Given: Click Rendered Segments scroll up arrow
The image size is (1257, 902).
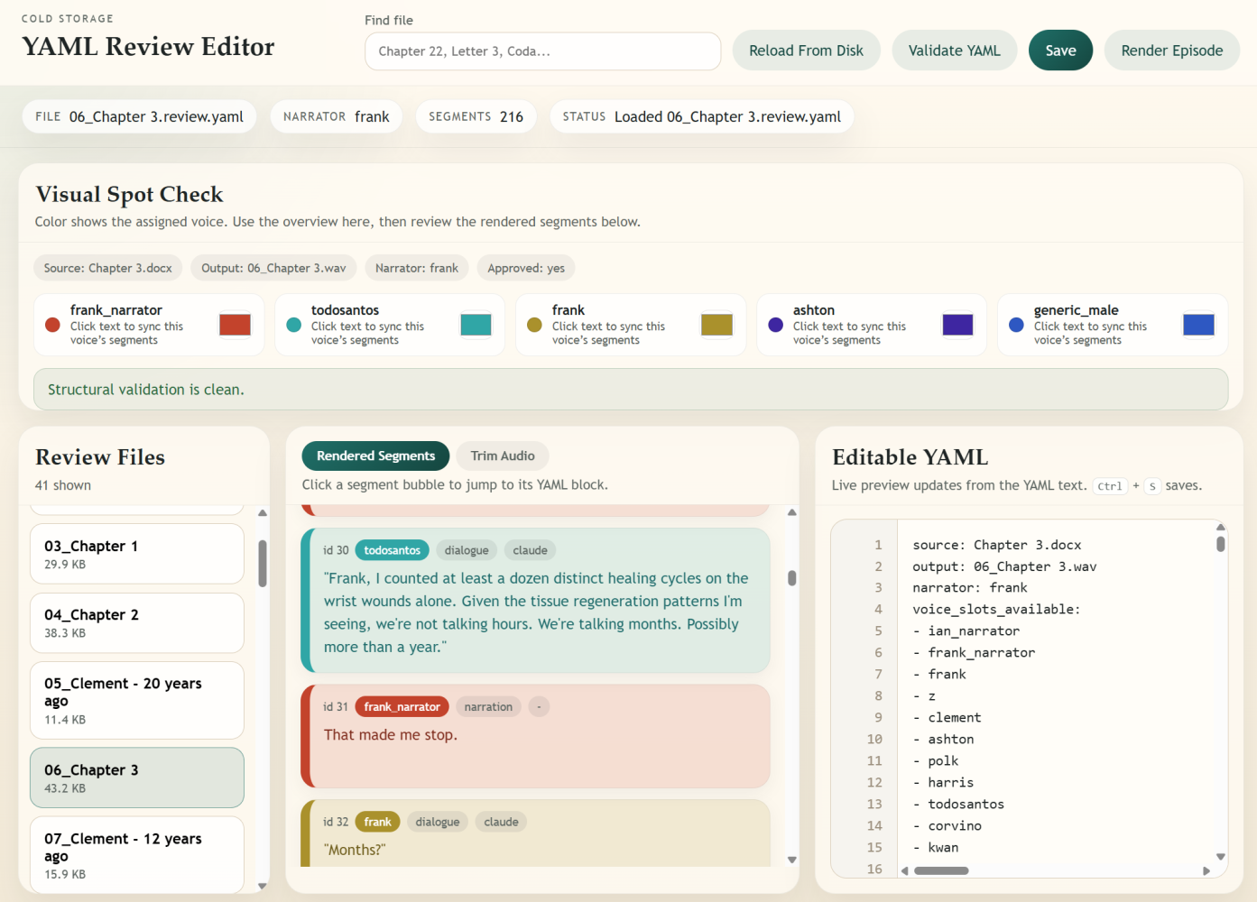Looking at the screenshot, I should point(791,512).
